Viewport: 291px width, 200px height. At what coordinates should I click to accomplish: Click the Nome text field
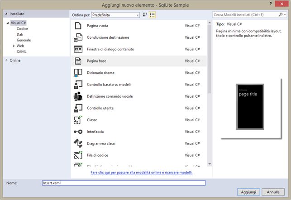123,183
